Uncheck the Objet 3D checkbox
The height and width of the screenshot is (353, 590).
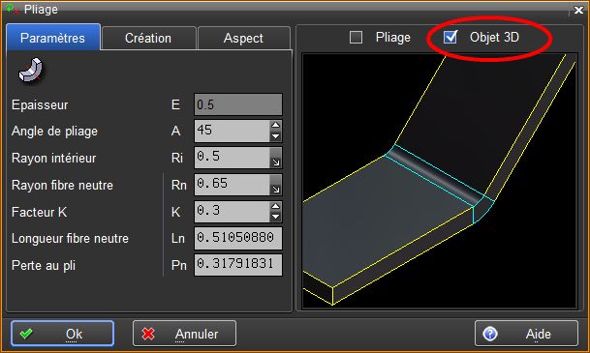tap(450, 37)
